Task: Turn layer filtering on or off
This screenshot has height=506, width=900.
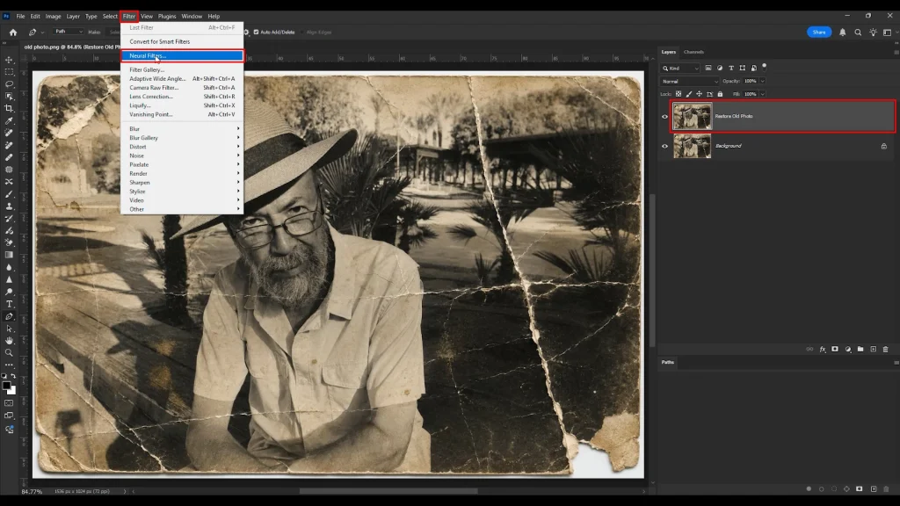Action: [765, 67]
